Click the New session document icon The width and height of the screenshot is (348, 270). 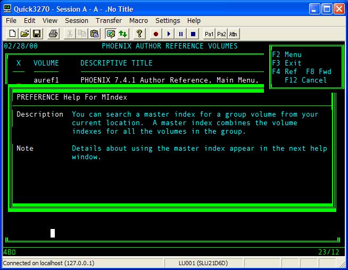pos(12,34)
